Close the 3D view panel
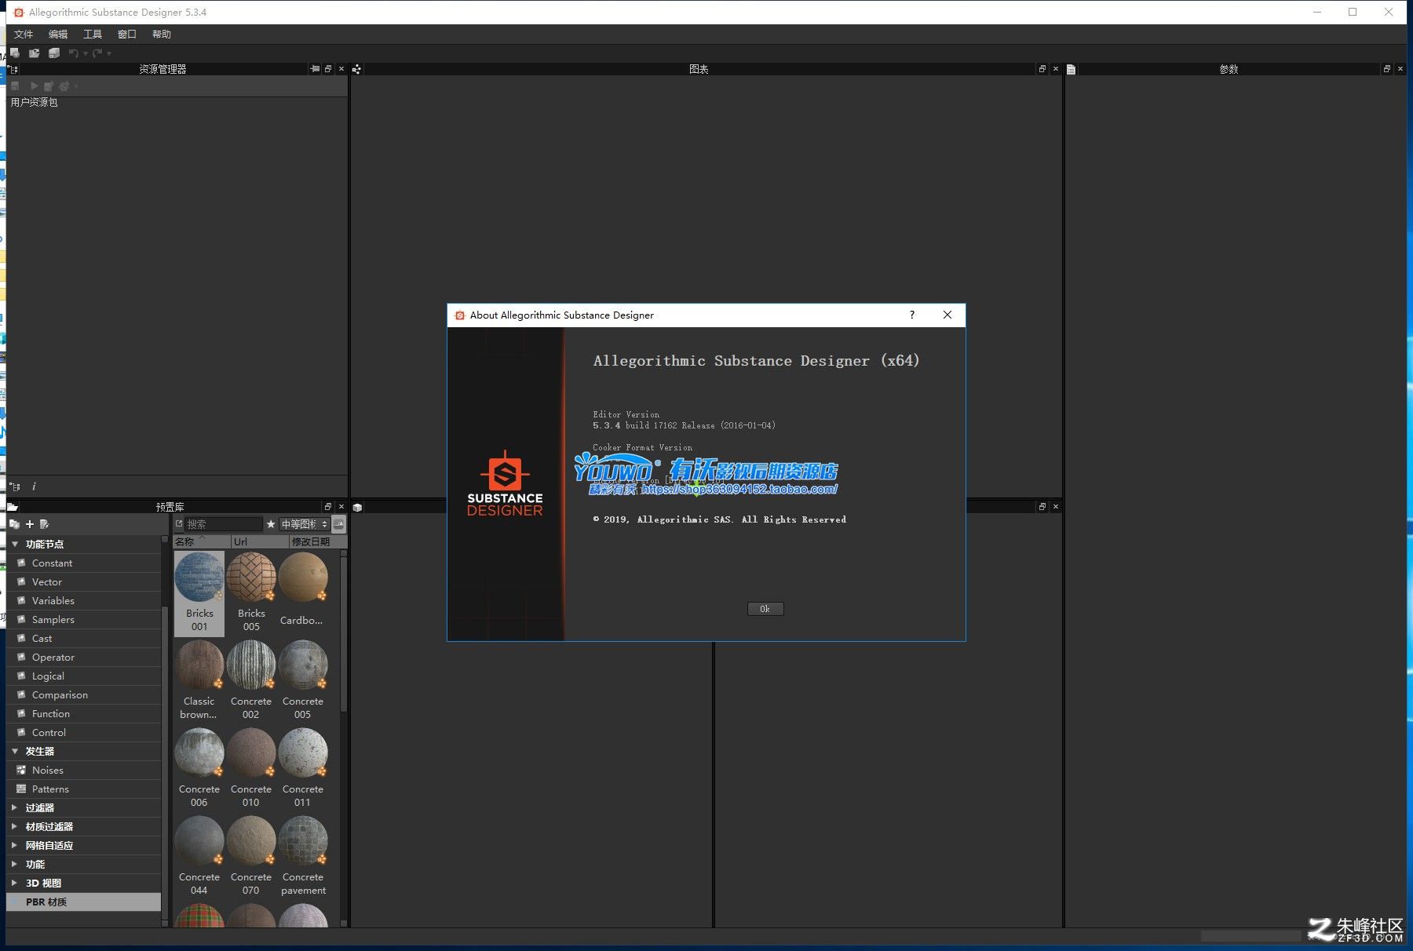 tap(1055, 507)
